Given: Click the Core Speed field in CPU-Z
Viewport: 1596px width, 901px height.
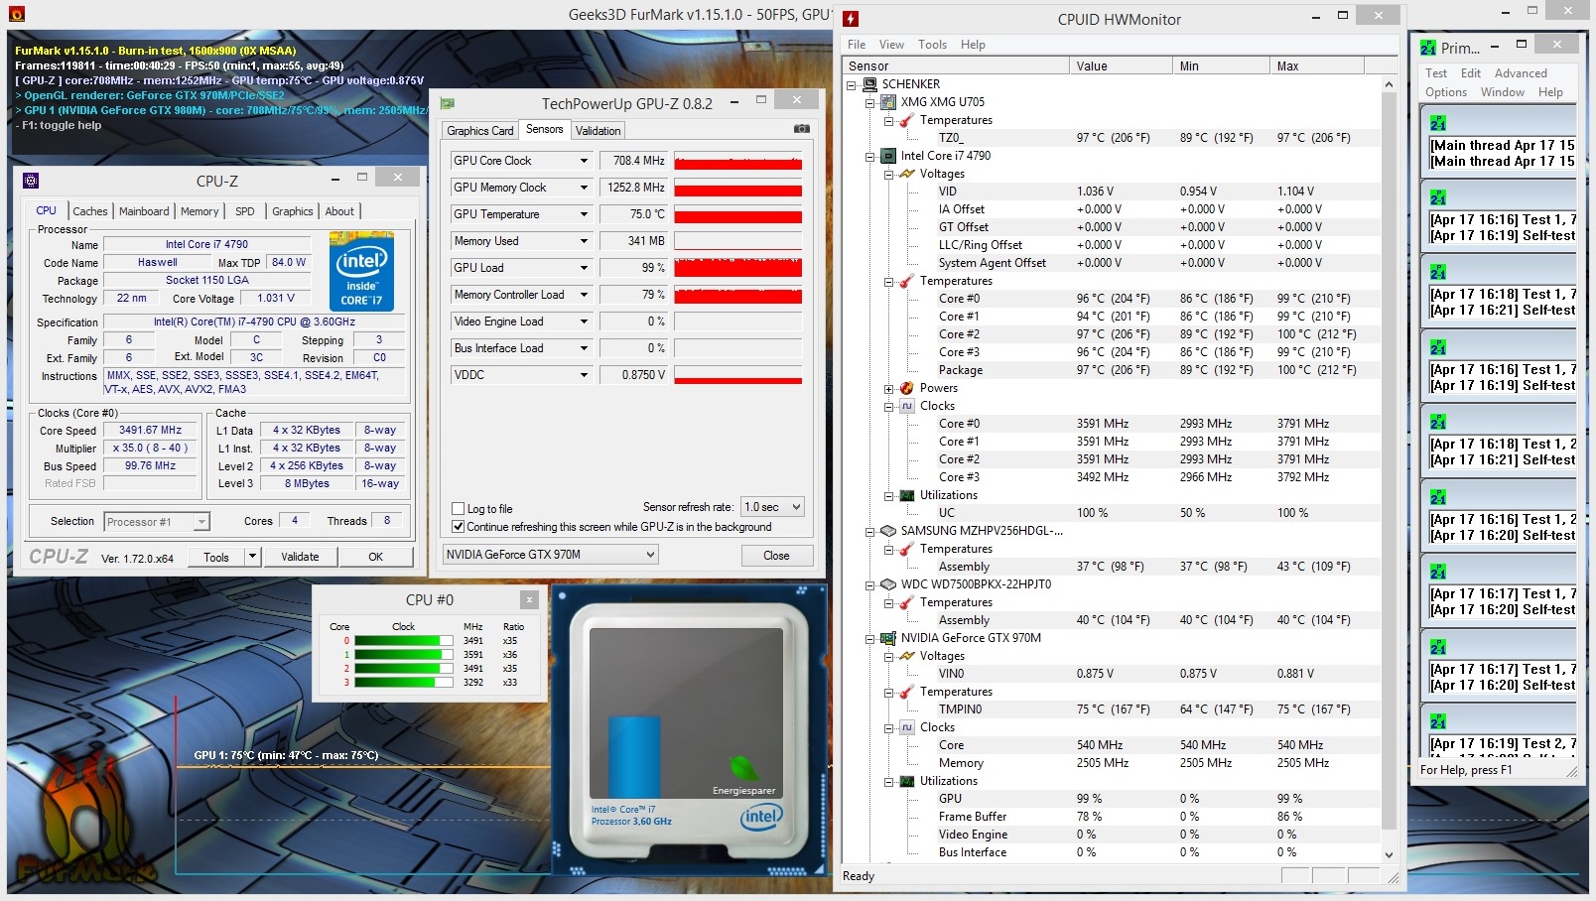Looking at the screenshot, I should click(150, 431).
